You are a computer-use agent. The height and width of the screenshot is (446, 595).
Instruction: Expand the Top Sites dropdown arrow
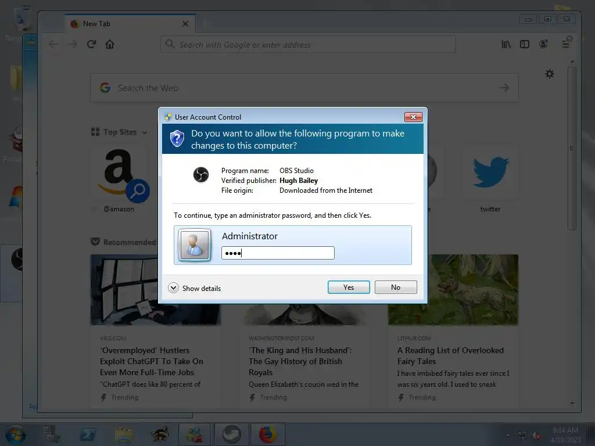(x=145, y=132)
